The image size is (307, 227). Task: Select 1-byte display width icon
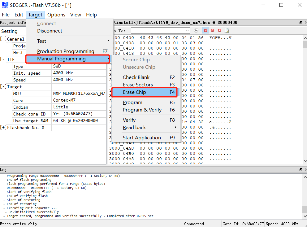click(205, 30)
